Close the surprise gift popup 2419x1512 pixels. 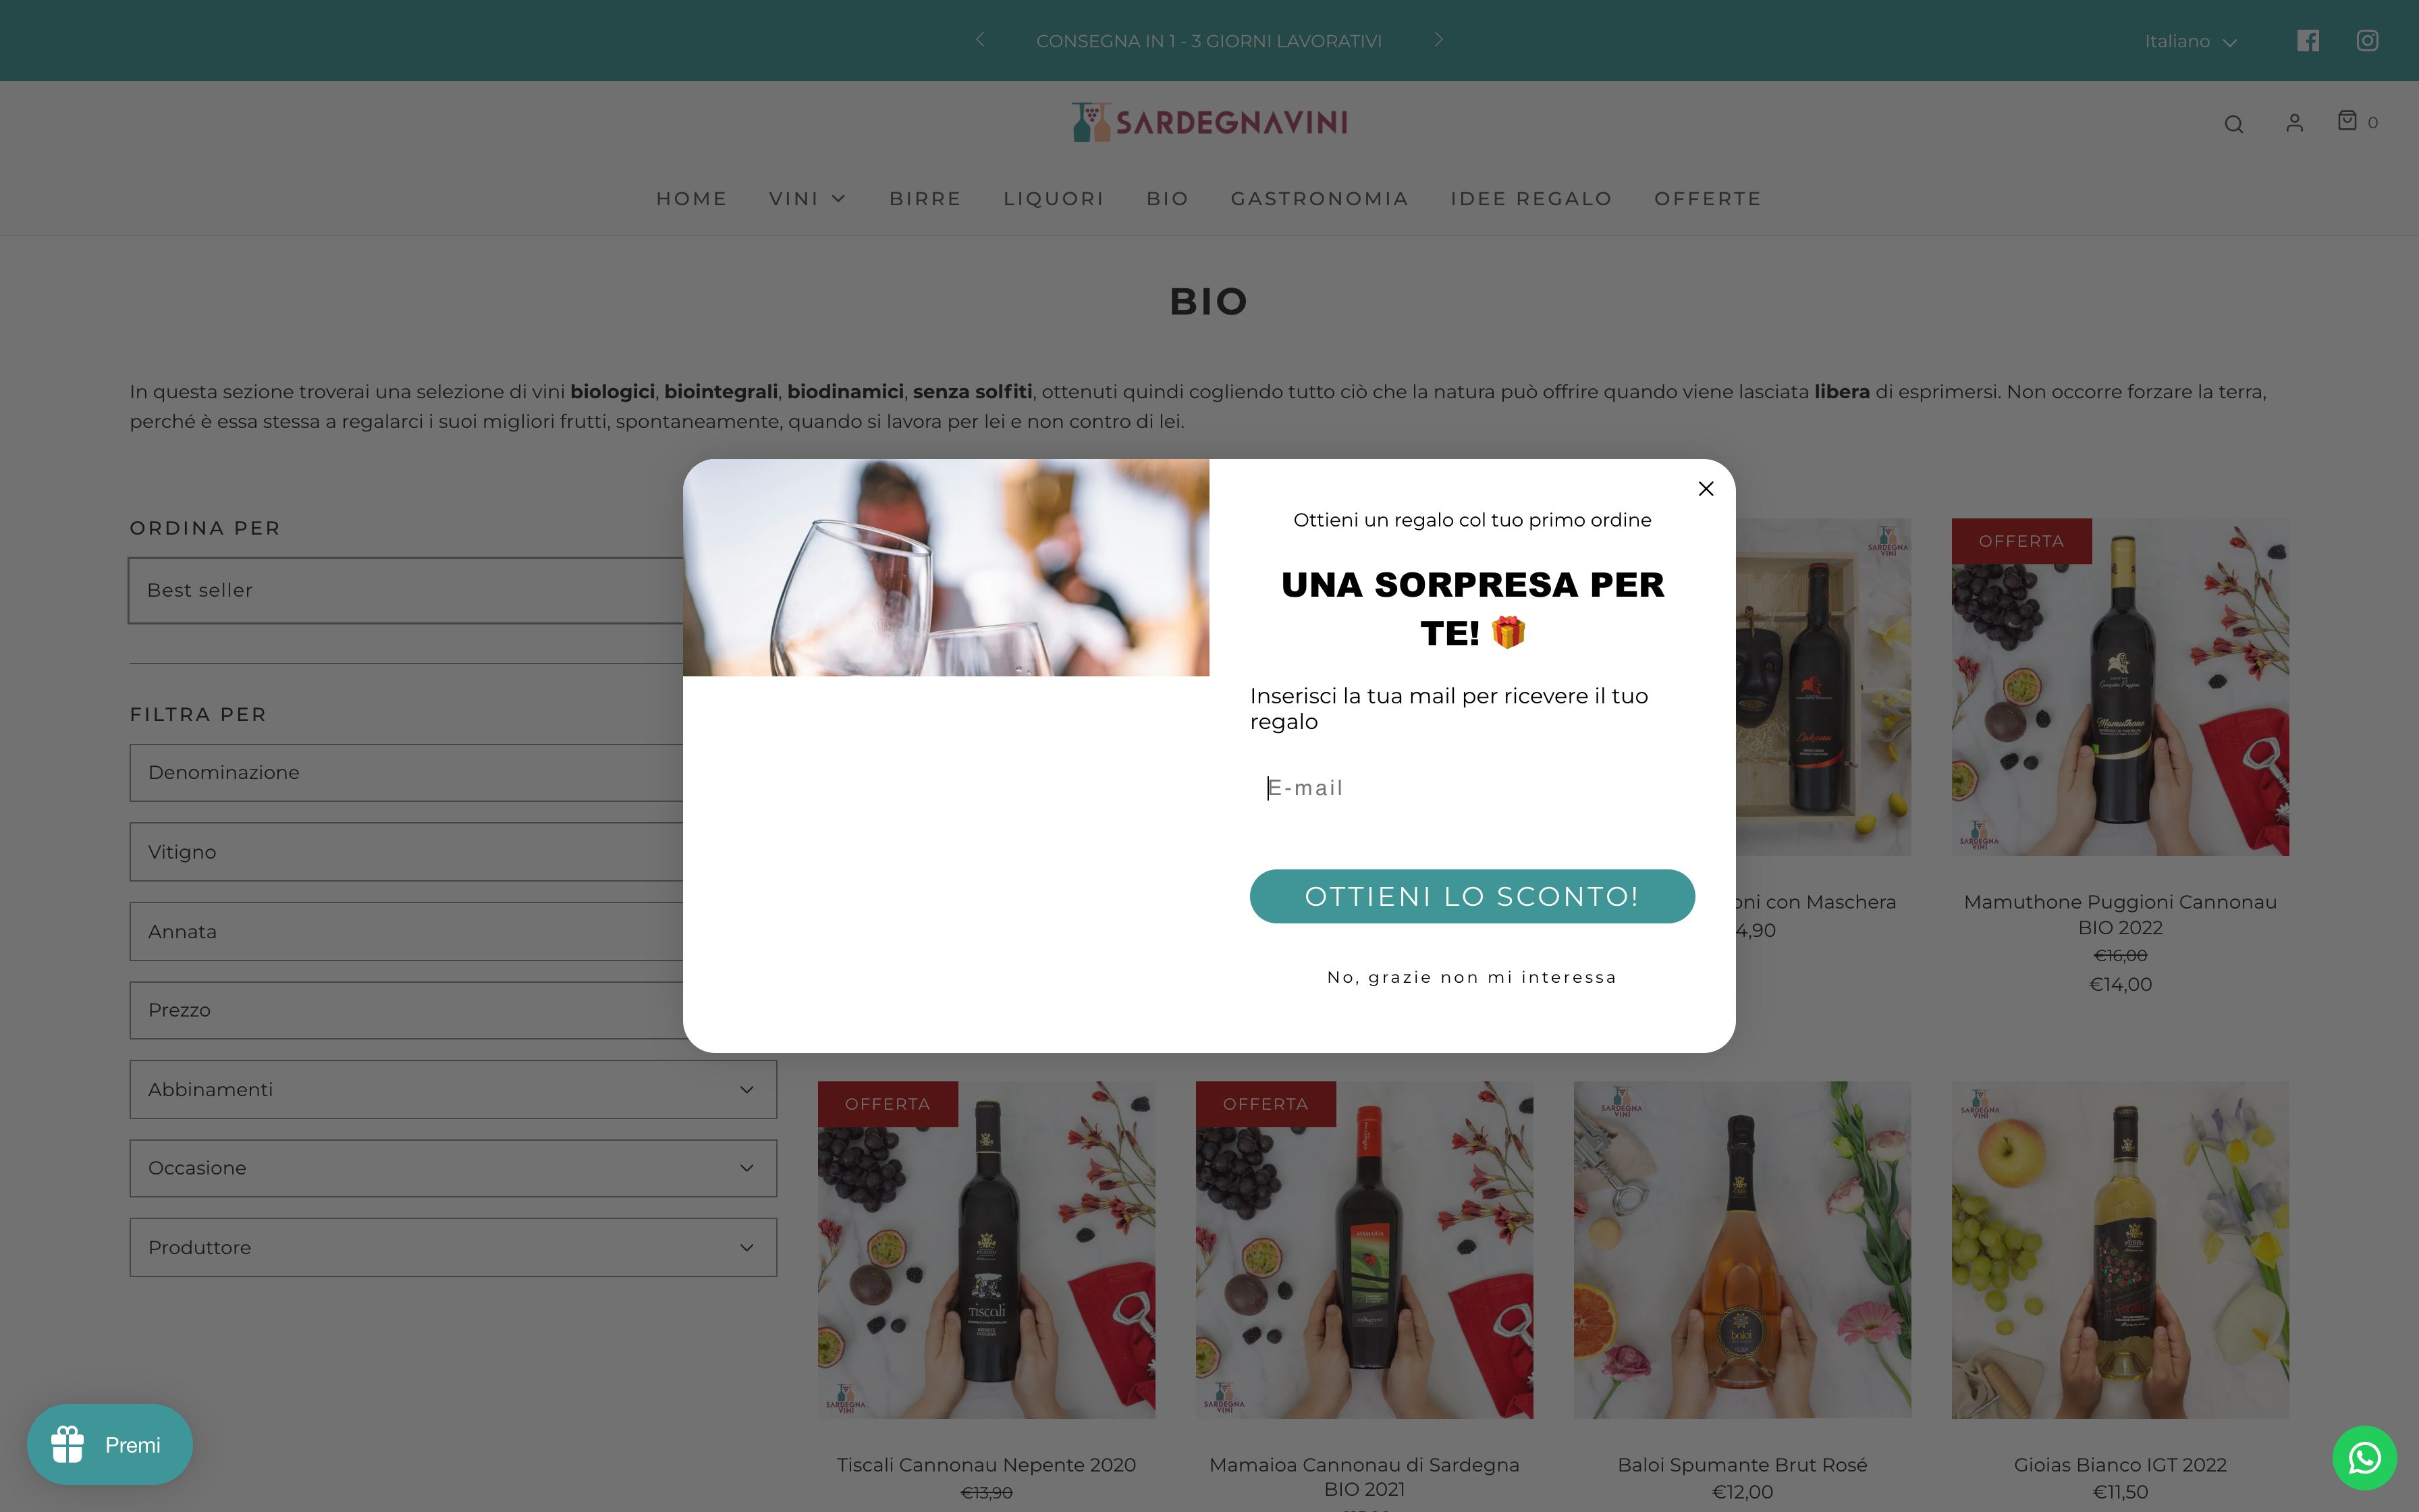click(1706, 489)
